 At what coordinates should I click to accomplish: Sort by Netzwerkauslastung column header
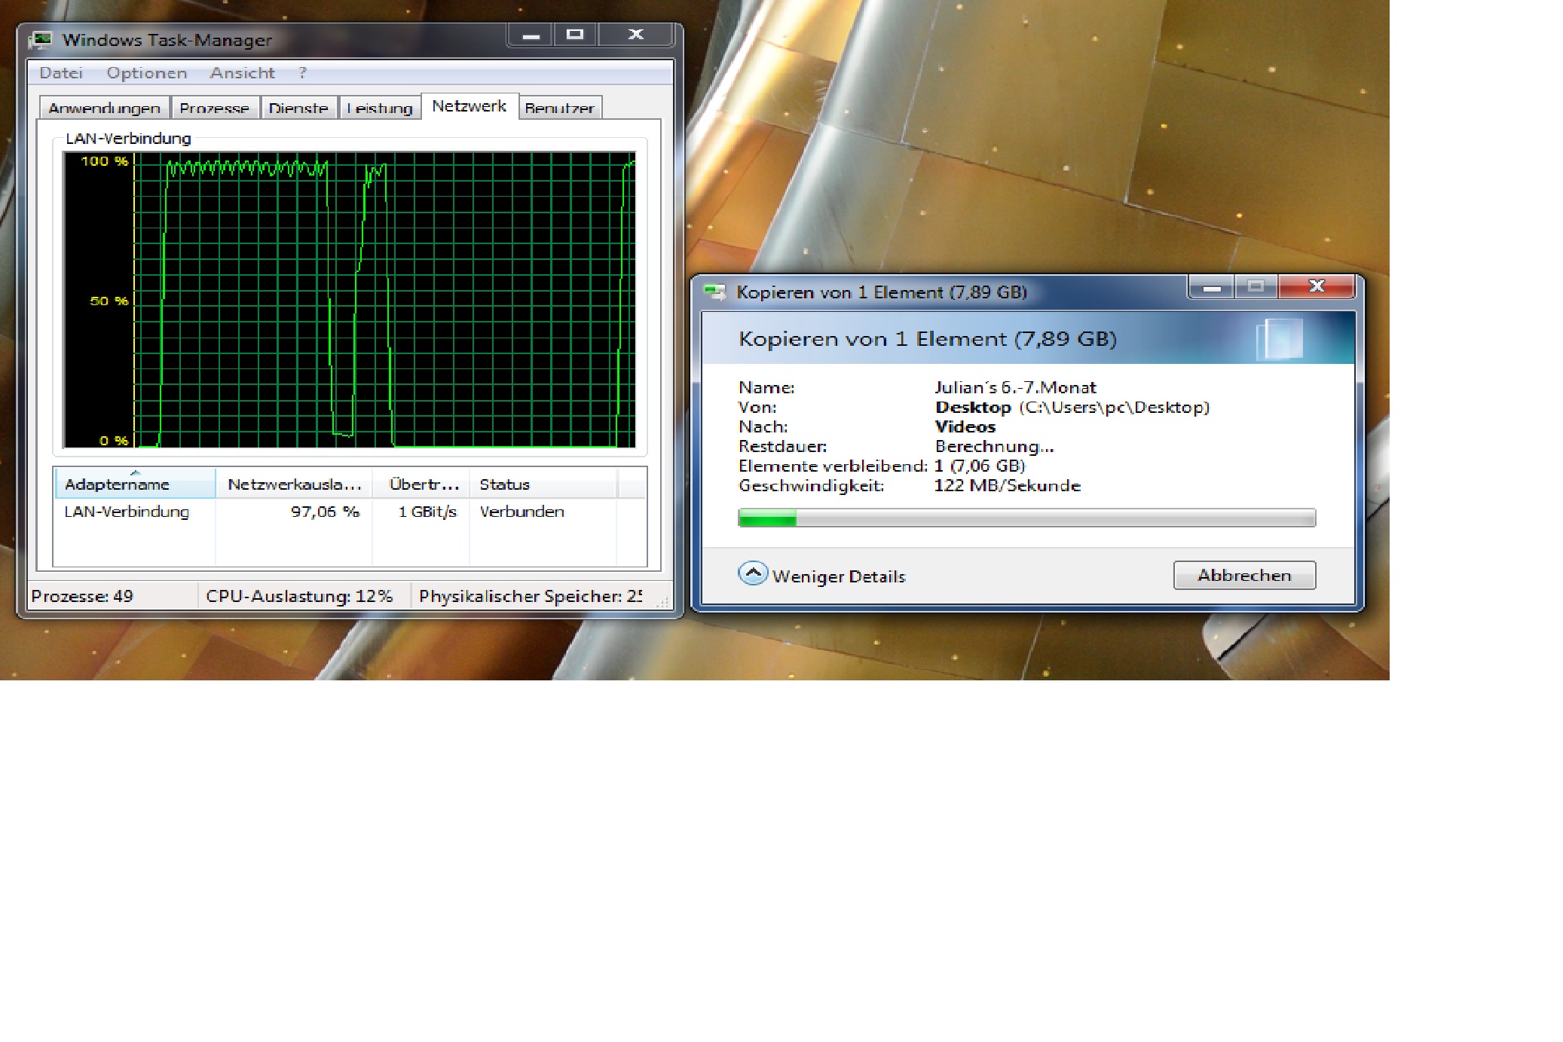click(295, 484)
